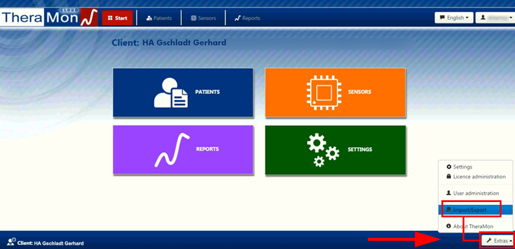
Task: Open Reports in top navigation
Action: 247,18
